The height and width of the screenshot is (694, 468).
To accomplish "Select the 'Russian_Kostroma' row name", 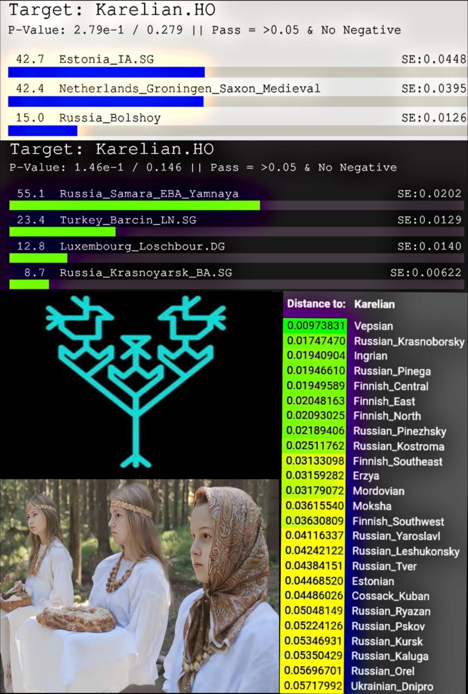I will (x=399, y=446).
